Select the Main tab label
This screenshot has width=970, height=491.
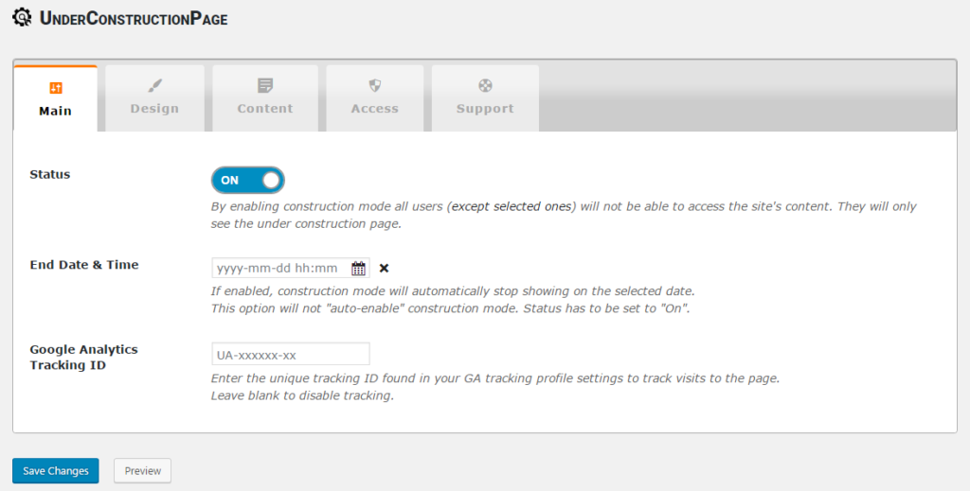pyautogui.click(x=56, y=112)
